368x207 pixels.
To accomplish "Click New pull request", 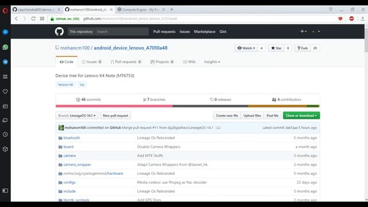I will 116,116.
